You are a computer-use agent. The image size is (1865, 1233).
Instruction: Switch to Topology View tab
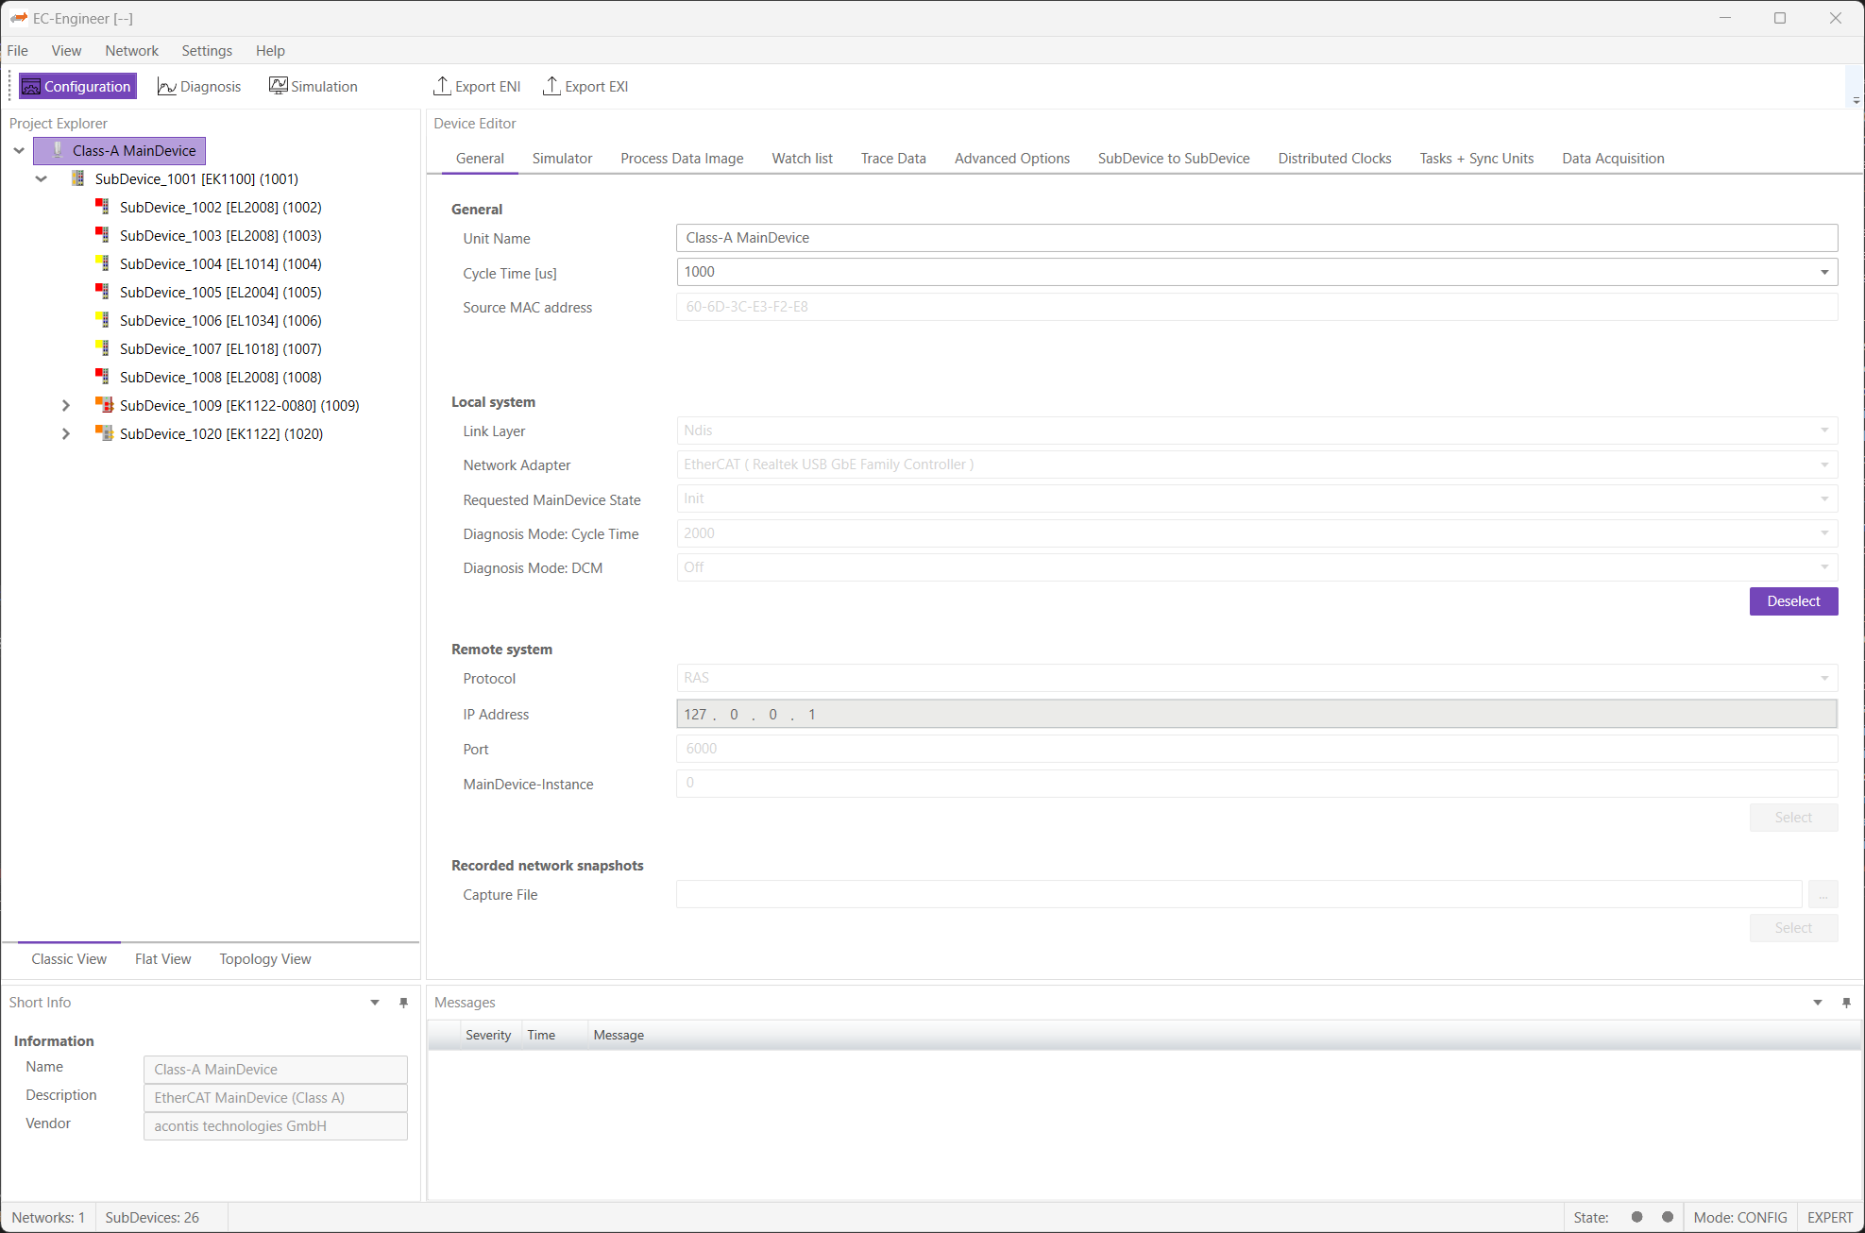click(264, 959)
